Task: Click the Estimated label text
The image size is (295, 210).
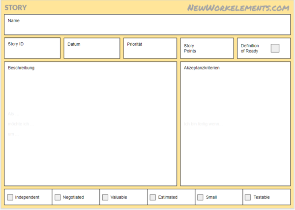Action: 168,197
